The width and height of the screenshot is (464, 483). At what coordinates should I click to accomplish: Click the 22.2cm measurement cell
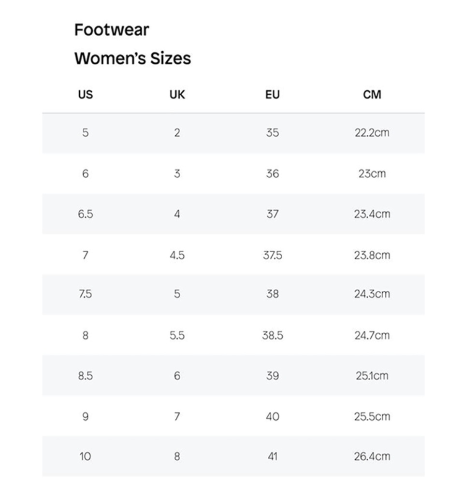(372, 133)
